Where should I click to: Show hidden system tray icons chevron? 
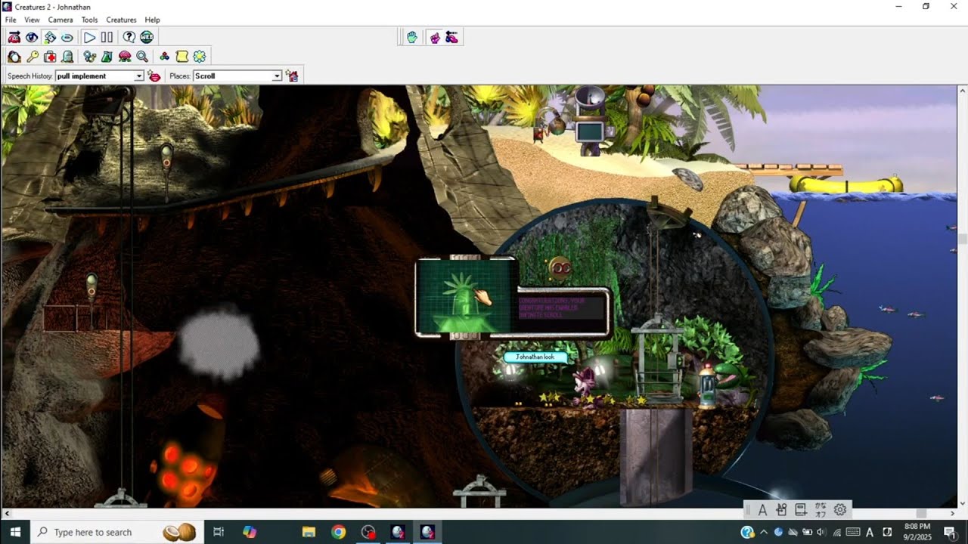[x=764, y=532]
